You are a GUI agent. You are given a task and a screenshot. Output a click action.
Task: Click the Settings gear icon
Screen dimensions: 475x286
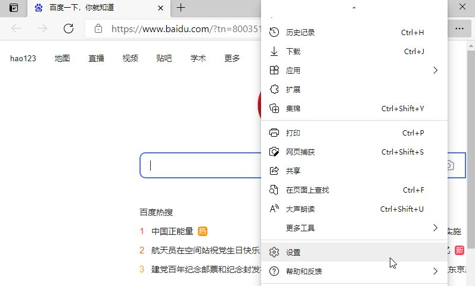click(x=274, y=252)
